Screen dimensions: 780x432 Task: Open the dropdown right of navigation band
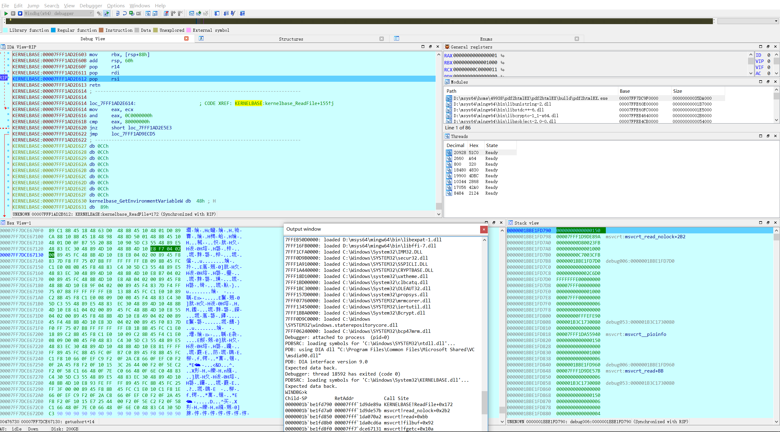(776, 21)
